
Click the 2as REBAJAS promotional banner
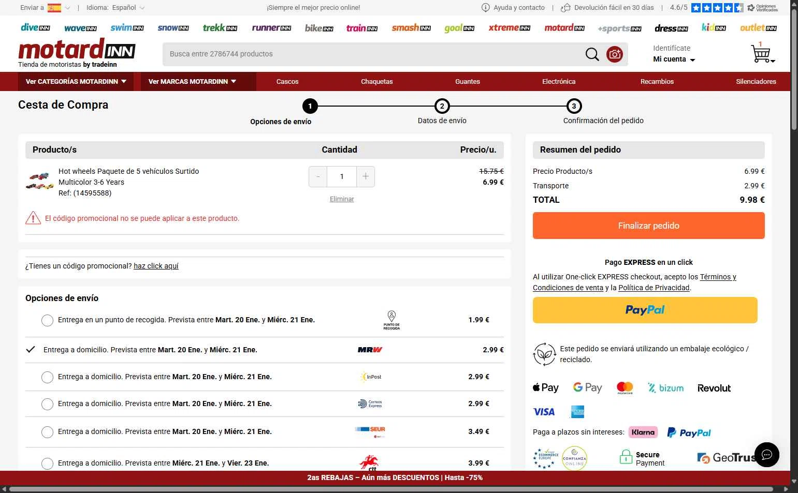(x=395, y=477)
